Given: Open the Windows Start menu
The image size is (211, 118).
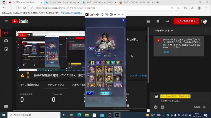Looking at the screenshot, I should pos(4,115).
